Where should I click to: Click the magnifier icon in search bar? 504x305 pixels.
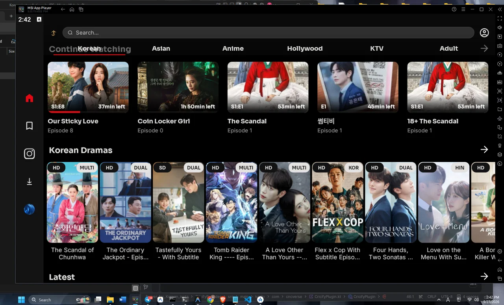70,33
